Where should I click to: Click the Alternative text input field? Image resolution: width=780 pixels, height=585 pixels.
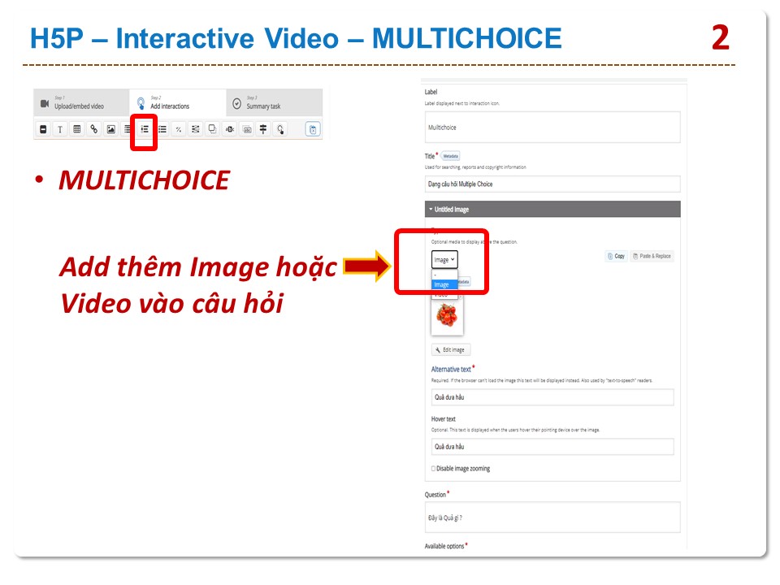click(x=552, y=398)
